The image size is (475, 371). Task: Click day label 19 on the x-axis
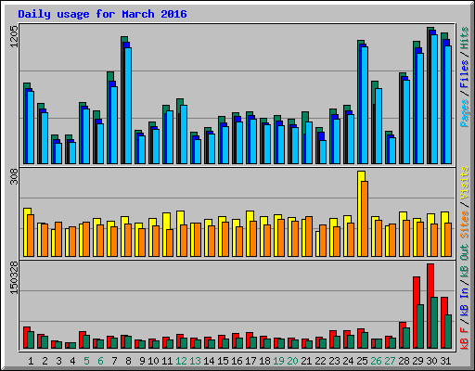(278, 361)
